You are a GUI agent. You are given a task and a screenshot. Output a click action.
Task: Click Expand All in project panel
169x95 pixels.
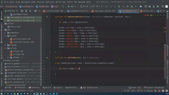(26, 11)
